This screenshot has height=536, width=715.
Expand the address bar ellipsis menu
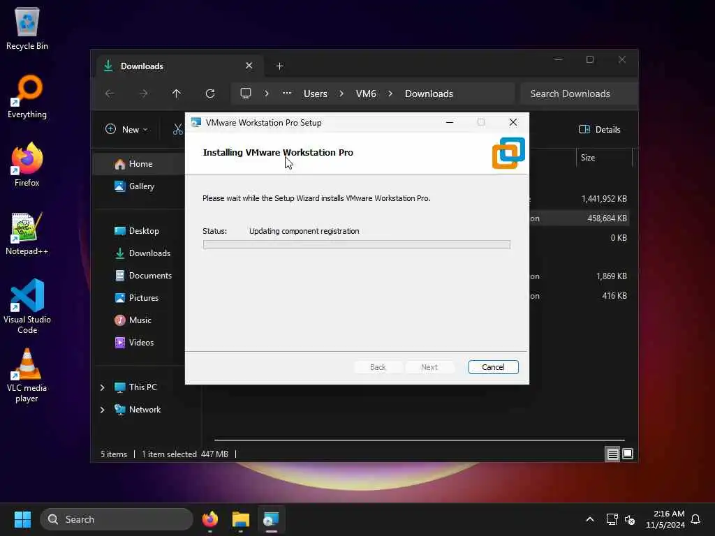287,93
